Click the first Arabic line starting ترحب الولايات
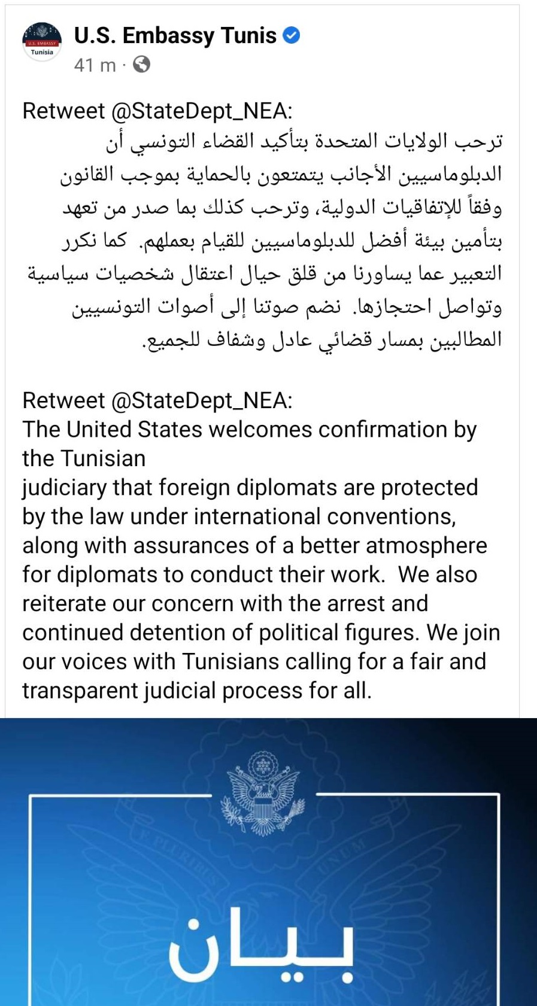537x1006 pixels. pyautogui.click(x=304, y=142)
